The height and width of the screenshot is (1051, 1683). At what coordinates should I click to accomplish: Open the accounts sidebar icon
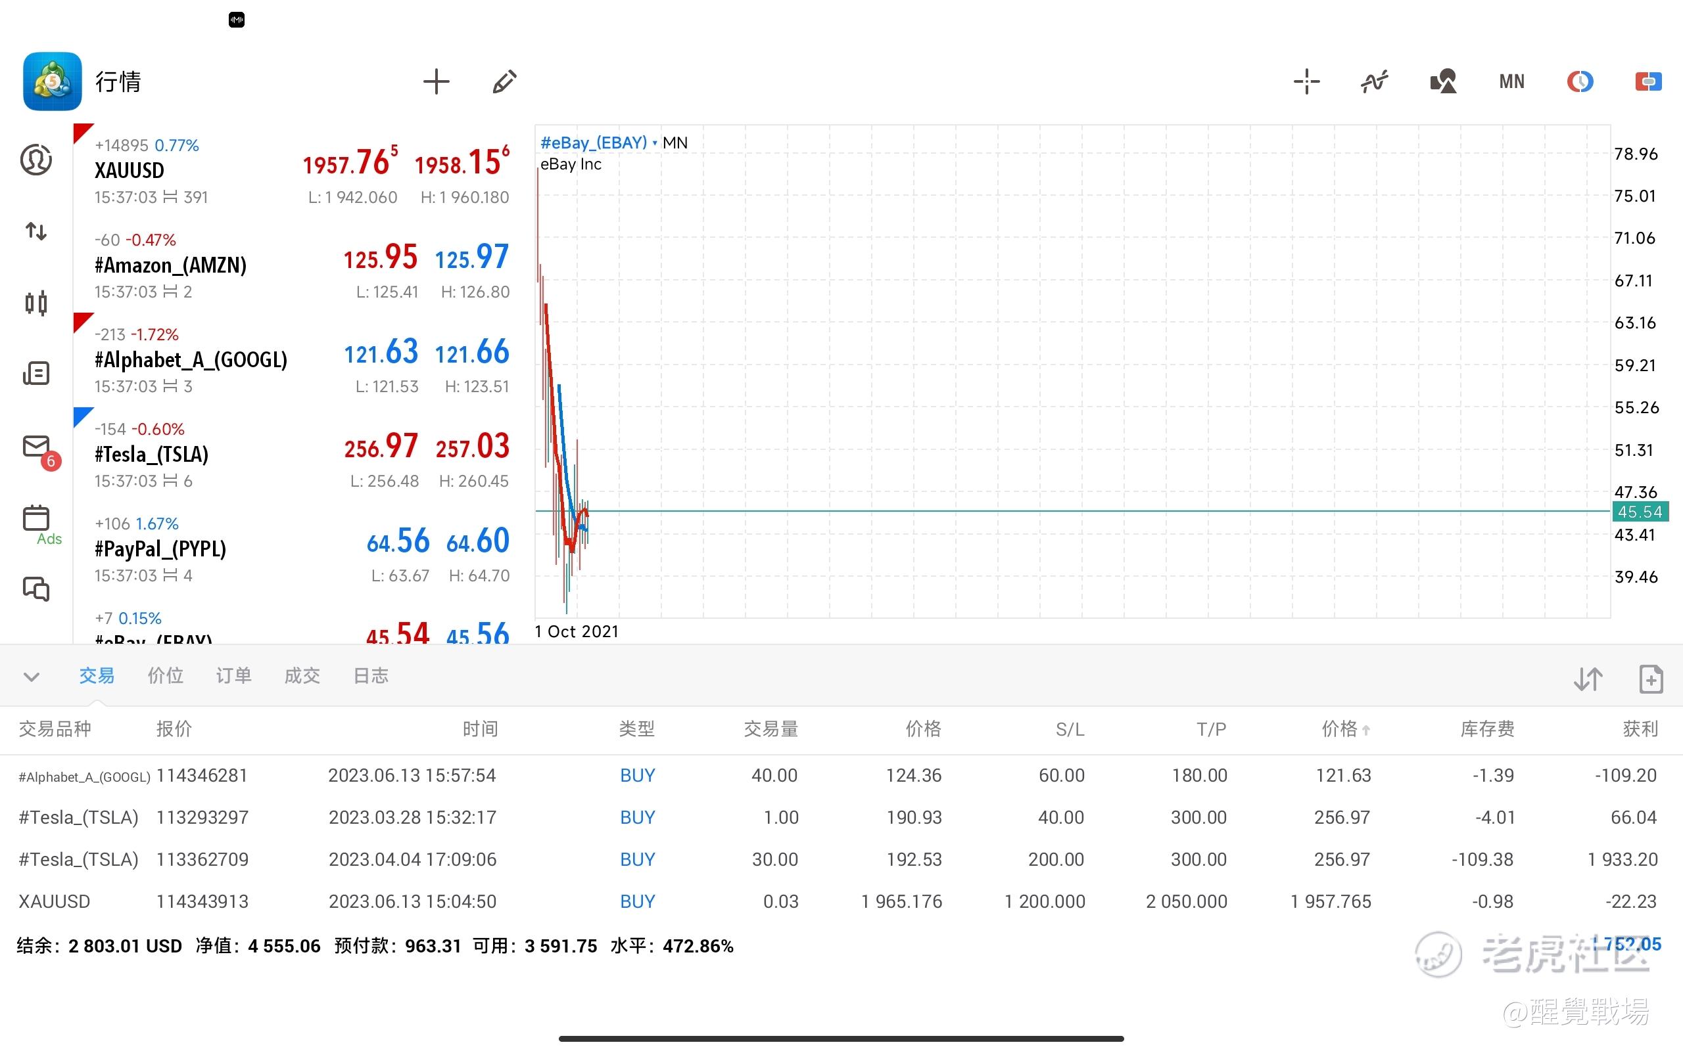pos(36,160)
